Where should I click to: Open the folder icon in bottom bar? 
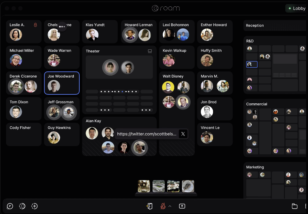[295, 206]
